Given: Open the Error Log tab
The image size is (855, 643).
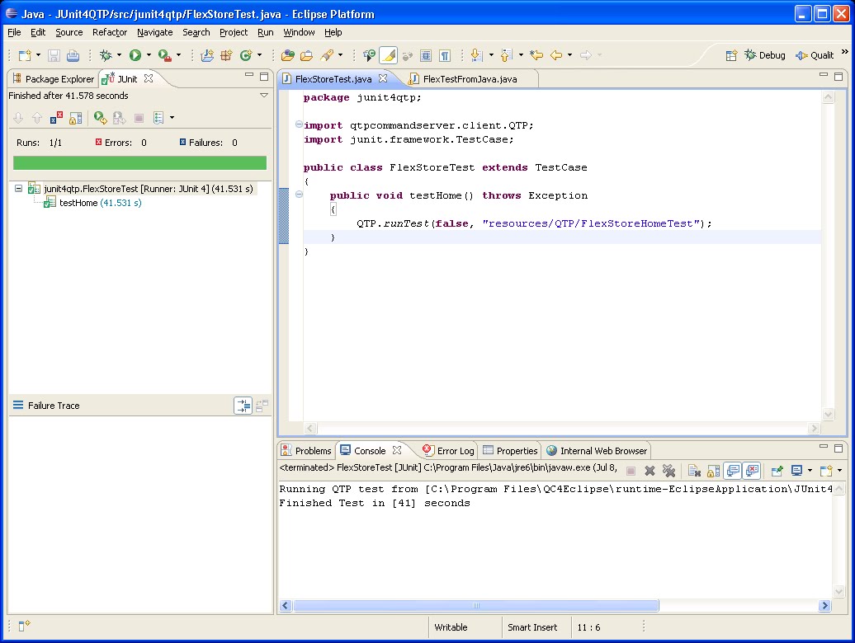Looking at the screenshot, I should (x=448, y=451).
